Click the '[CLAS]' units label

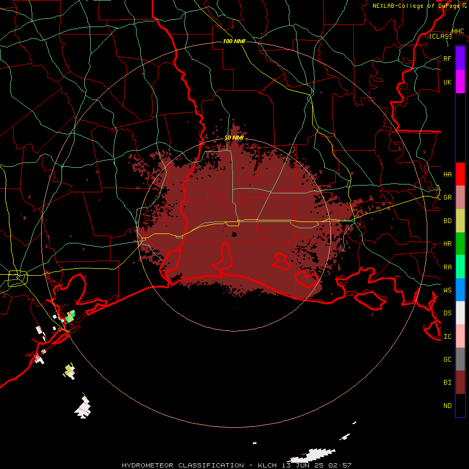click(440, 36)
